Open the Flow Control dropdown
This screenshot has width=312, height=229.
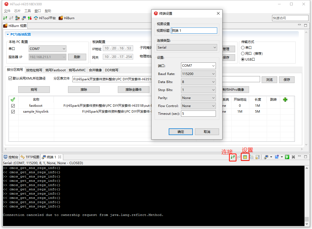point(198,106)
